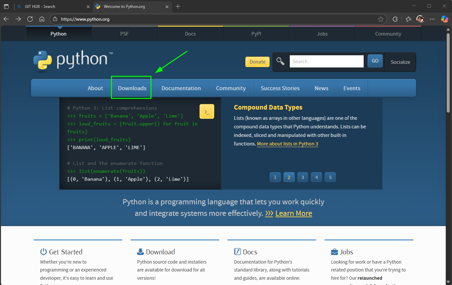The width and height of the screenshot is (452, 285).
Task: Open the tab actions menu icon
Action: pos(6,7)
